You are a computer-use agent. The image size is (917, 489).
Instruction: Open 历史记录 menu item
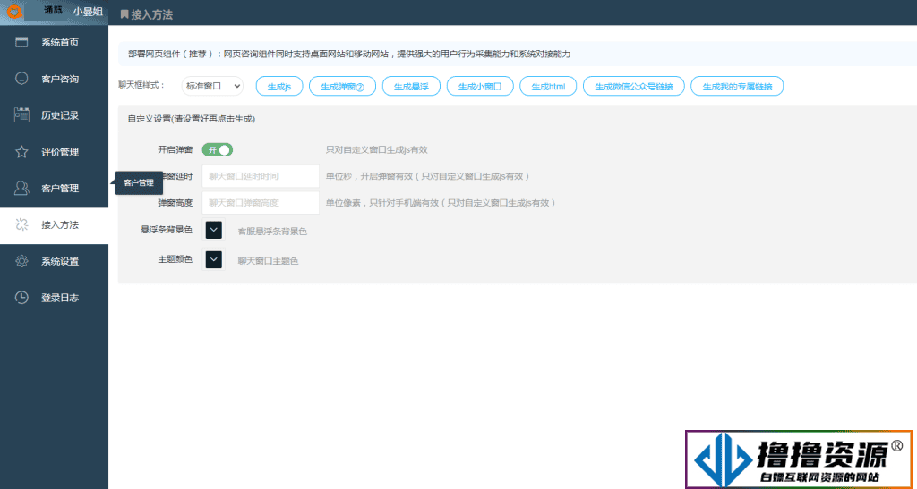click(x=54, y=115)
